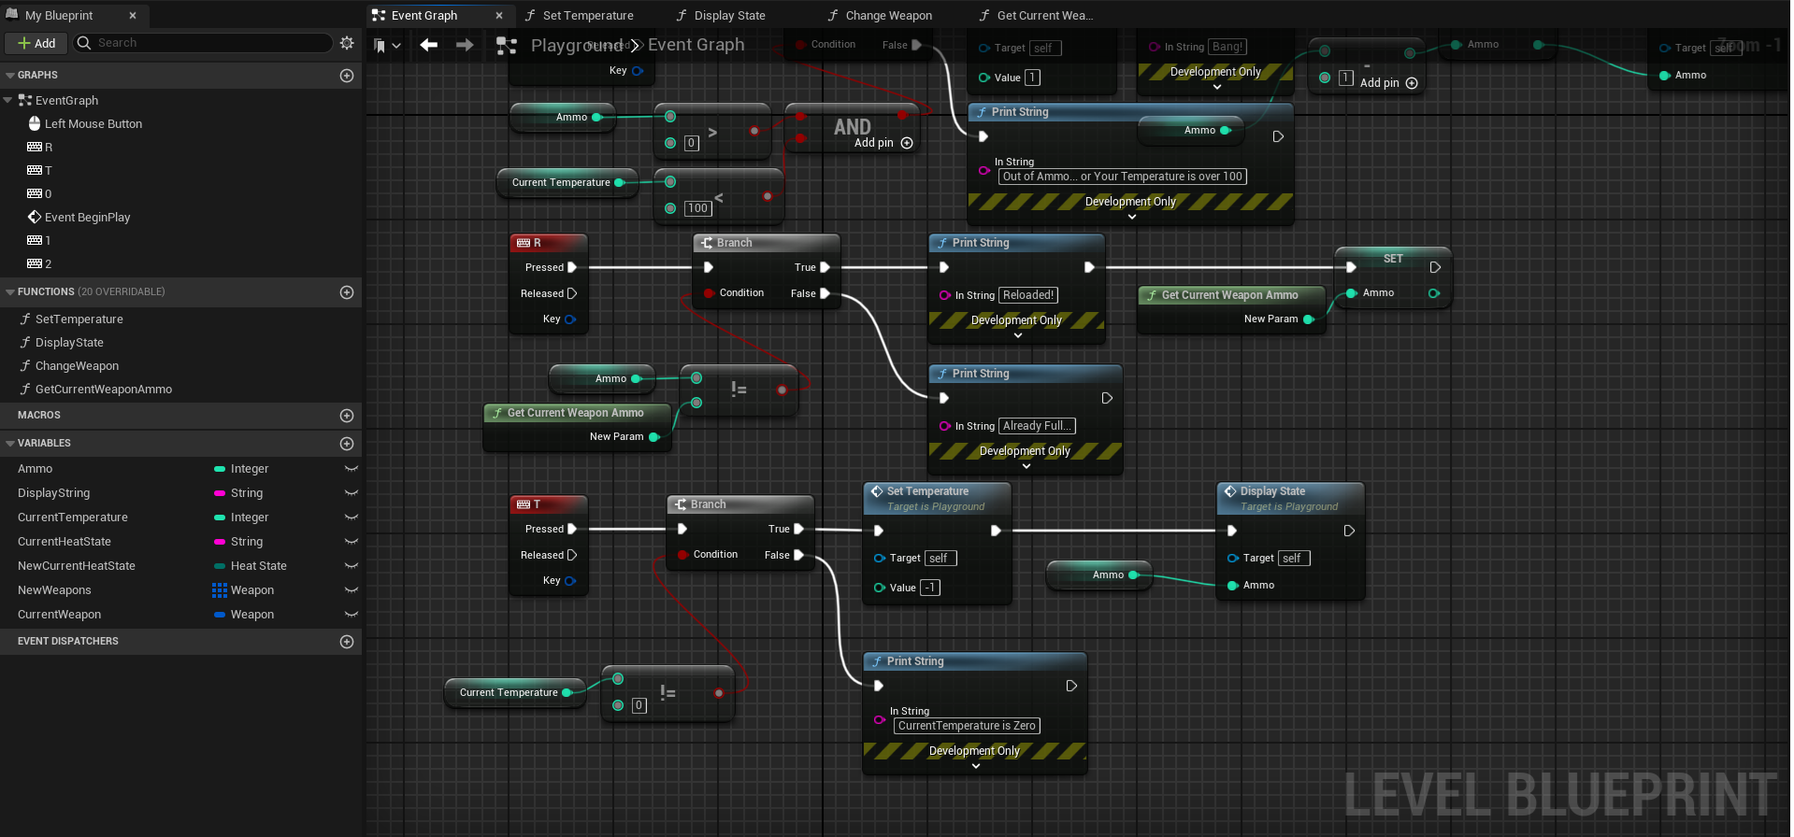
Task: Click Add pin on the AND node
Action: (883, 143)
